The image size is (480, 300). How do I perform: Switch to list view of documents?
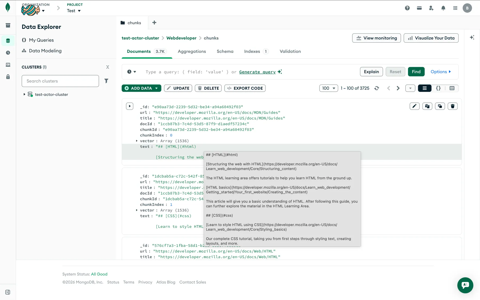pyautogui.click(x=425, y=88)
